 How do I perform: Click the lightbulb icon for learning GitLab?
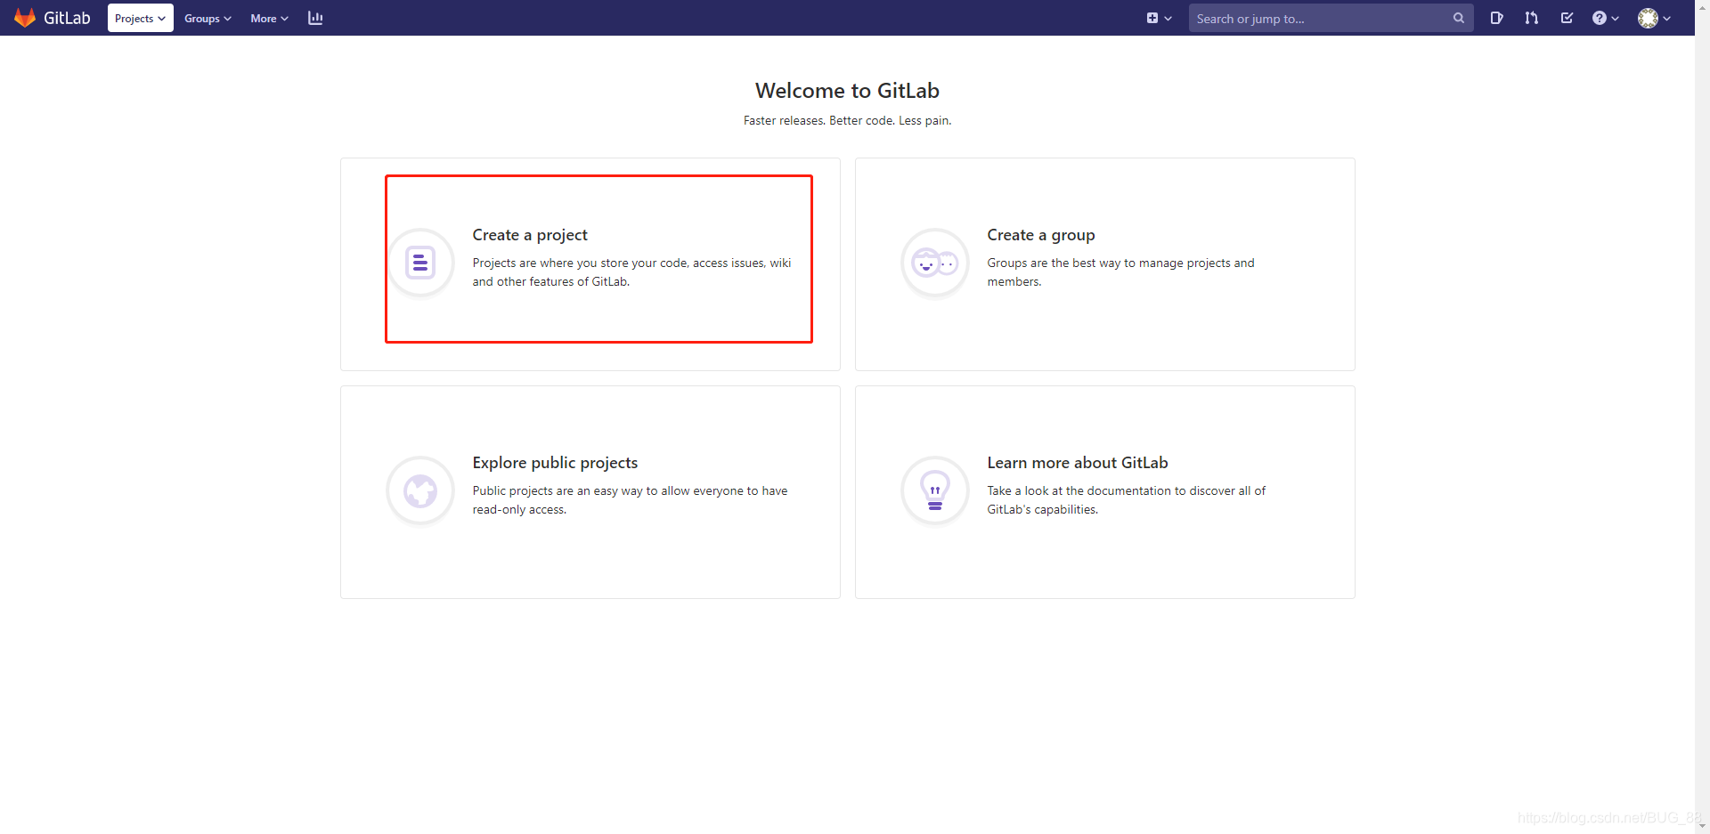coord(934,490)
